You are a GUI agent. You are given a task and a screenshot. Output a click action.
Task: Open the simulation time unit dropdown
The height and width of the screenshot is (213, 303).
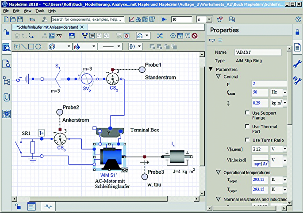tap(209, 19)
